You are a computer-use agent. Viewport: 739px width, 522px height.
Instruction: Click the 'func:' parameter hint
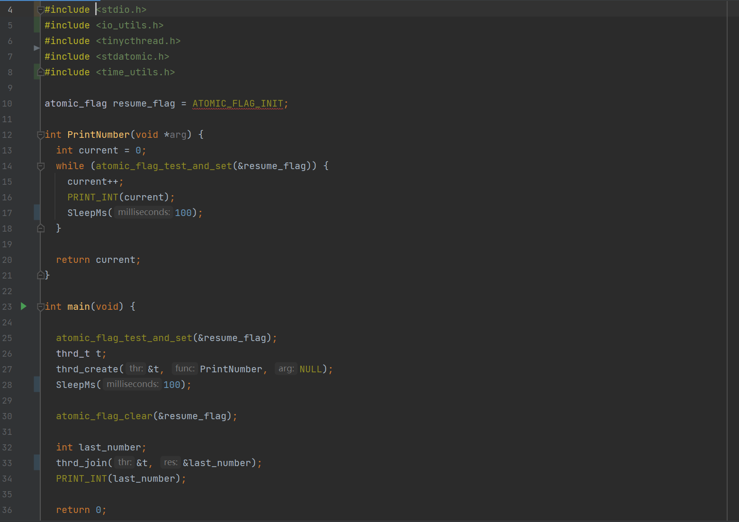[x=185, y=369]
